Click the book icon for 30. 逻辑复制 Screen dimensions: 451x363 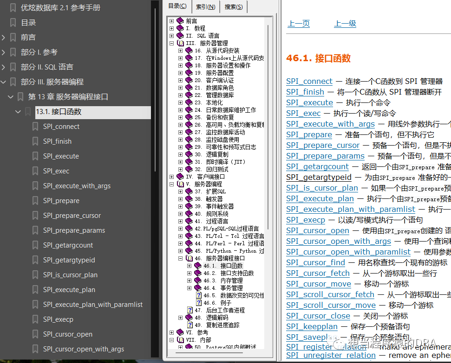coord(189,154)
